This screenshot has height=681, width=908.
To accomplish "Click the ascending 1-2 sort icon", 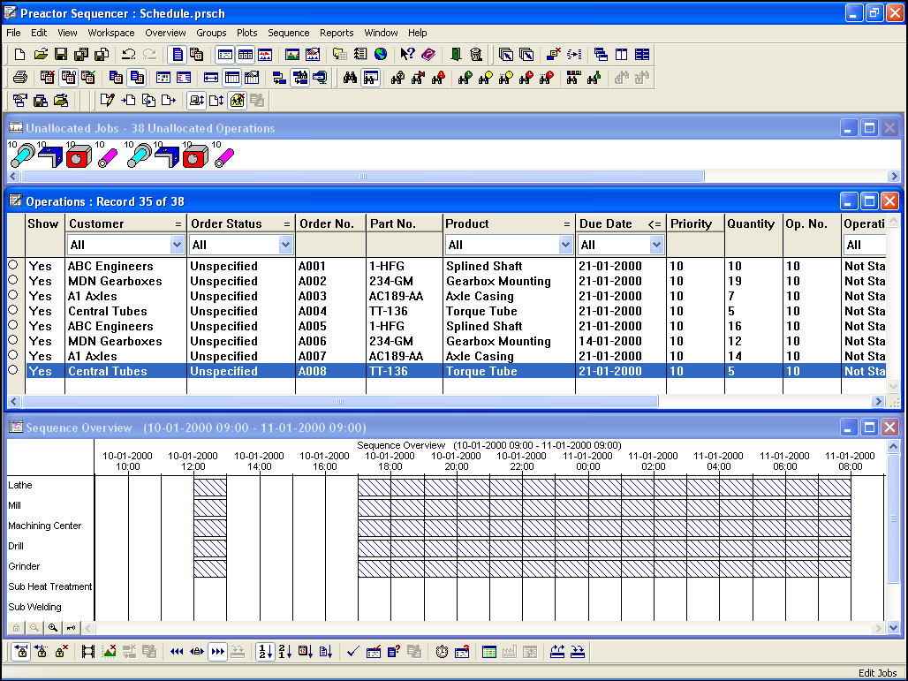I will [265, 652].
